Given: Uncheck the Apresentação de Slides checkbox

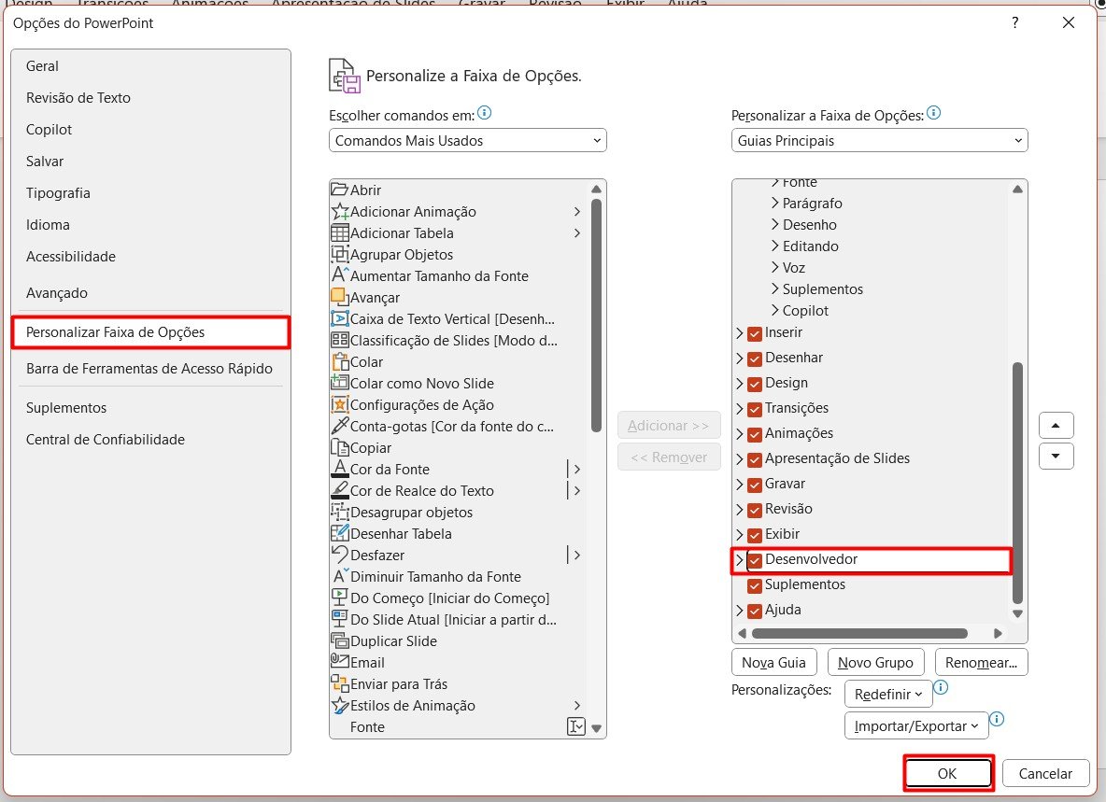Looking at the screenshot, I should pyautogui.click(x=755, y=459).
